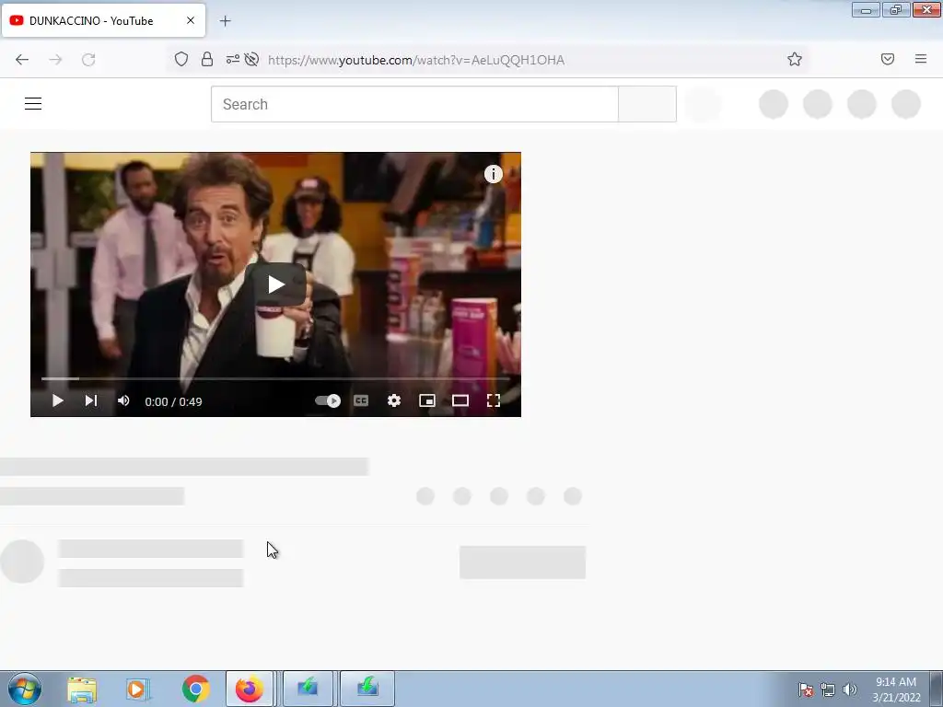Enter full screen mode
The image size is (943, 707).
pyautogui.click(x=494, y=401)
